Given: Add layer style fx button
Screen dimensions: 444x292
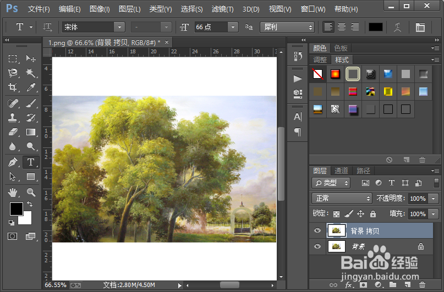Looking at the screenshot, I should [x=349, y=285].
